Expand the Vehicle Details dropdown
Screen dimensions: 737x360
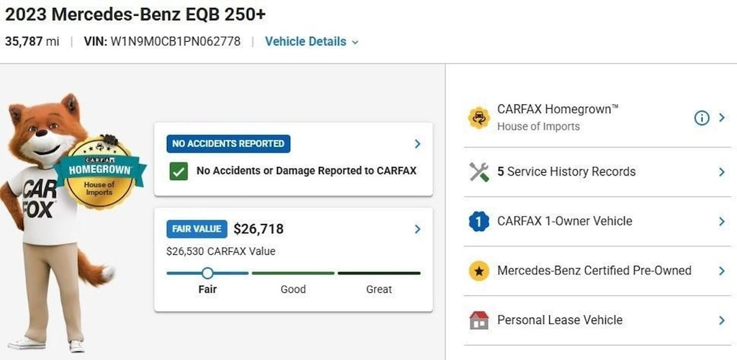312,41
